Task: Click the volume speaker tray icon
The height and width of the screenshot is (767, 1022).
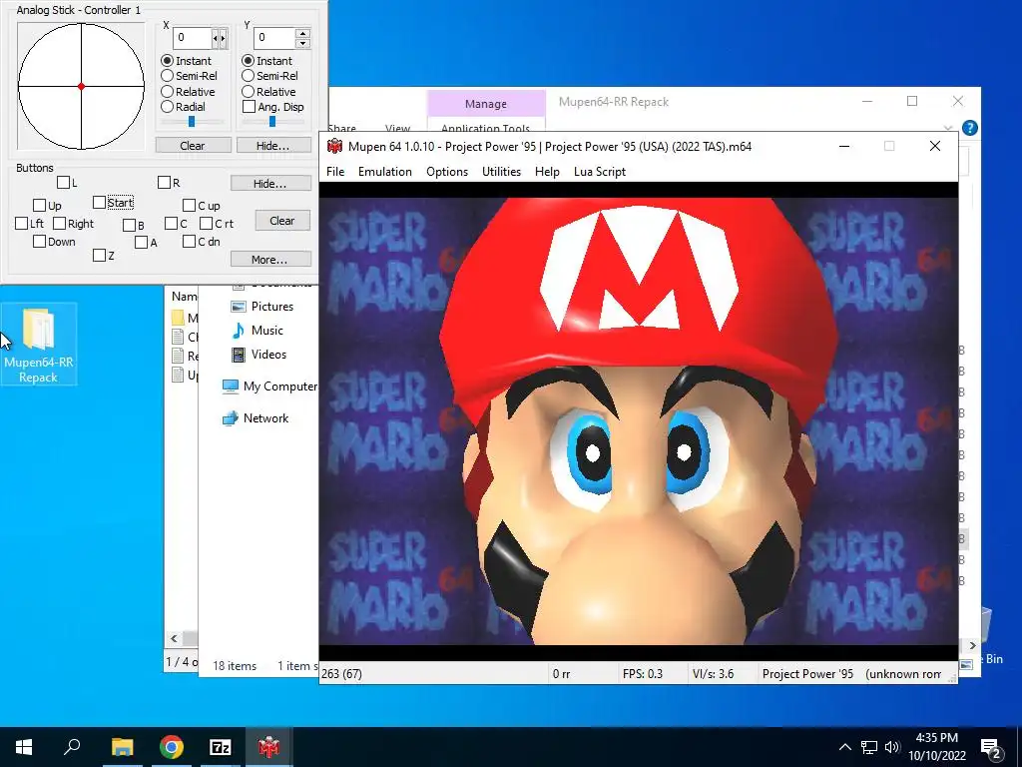Action: click(892, 747)
